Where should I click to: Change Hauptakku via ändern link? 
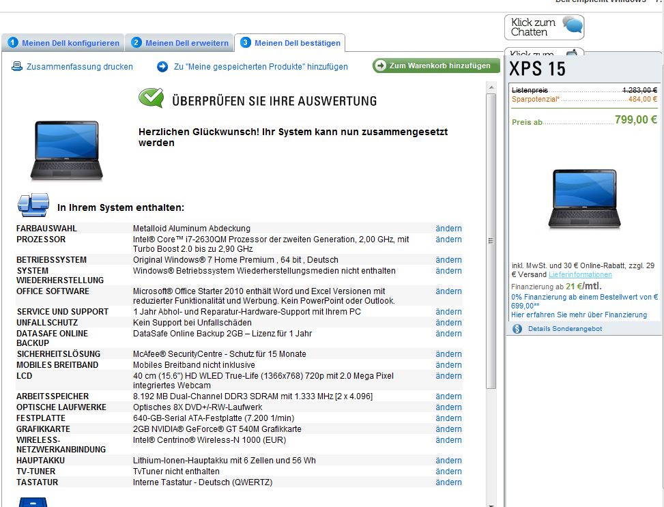click(448, 461)
